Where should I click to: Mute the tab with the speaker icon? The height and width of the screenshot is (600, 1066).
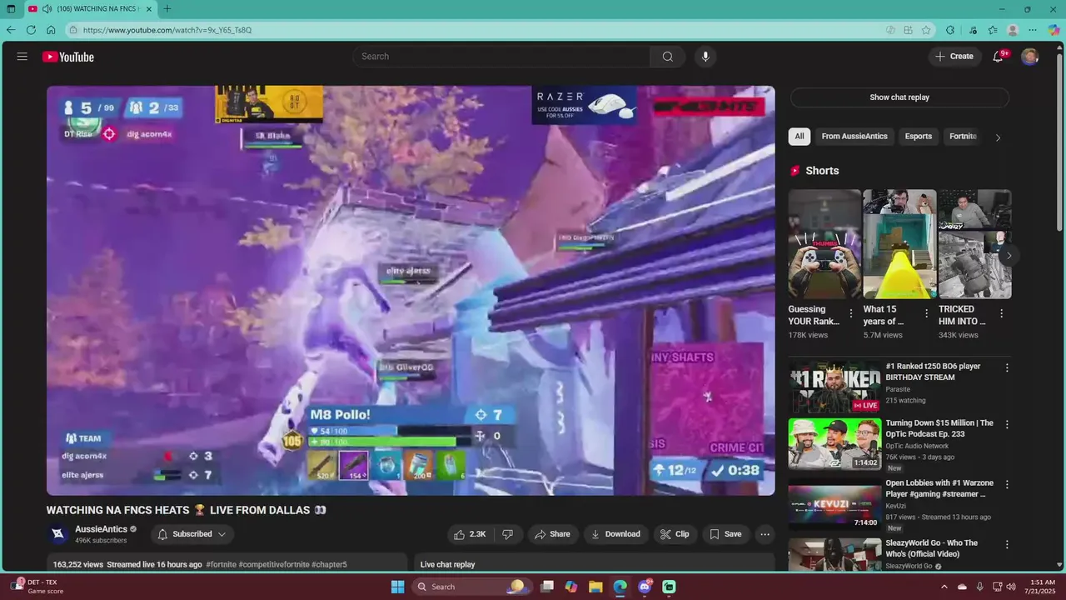click(x=47, y=9)
